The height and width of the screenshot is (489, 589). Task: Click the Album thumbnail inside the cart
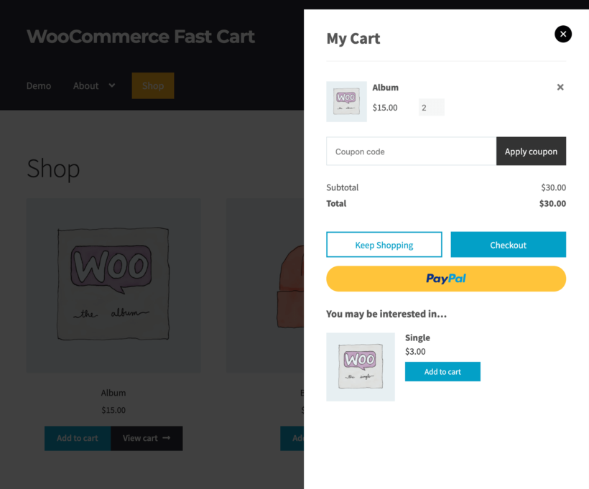[346, 102]
